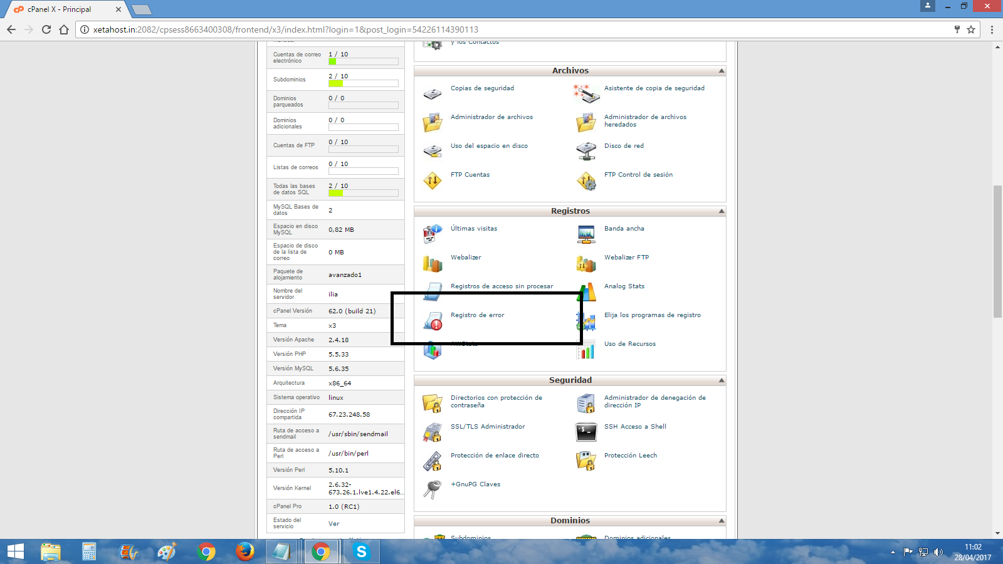Collapse the Dominios section
The width and height of the screenshot is (1003, 564).
click(721, 521)
